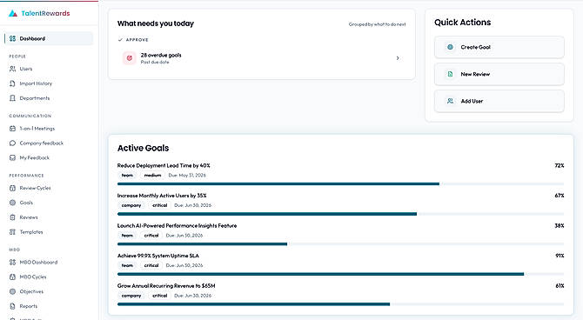Click the red overdue goals icon
This screenshot has height=320, width=583.
pos(130,58)
